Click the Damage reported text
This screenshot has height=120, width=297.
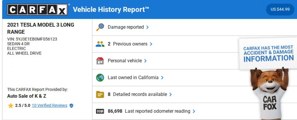[x=126, y=27]
